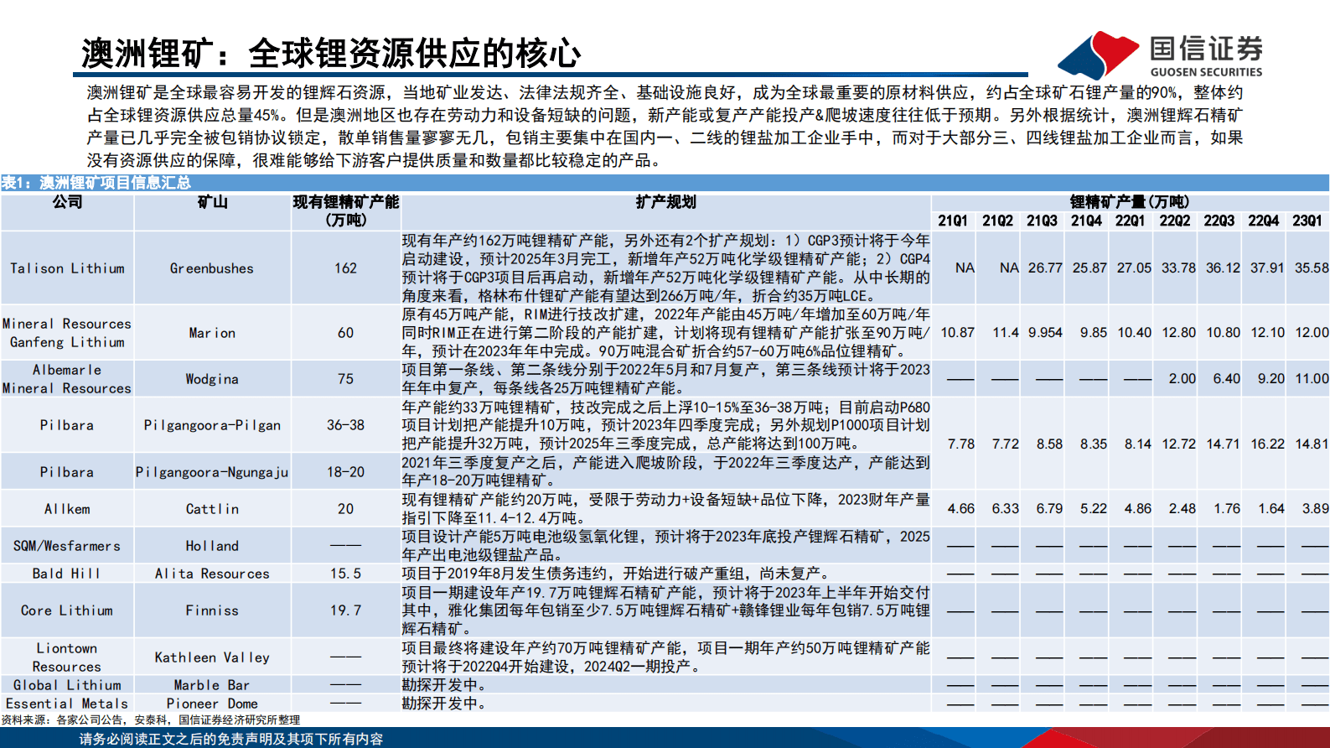1330x748 pixels.
Task: Select the Wodgina mine cell
Action: (212, 379)
